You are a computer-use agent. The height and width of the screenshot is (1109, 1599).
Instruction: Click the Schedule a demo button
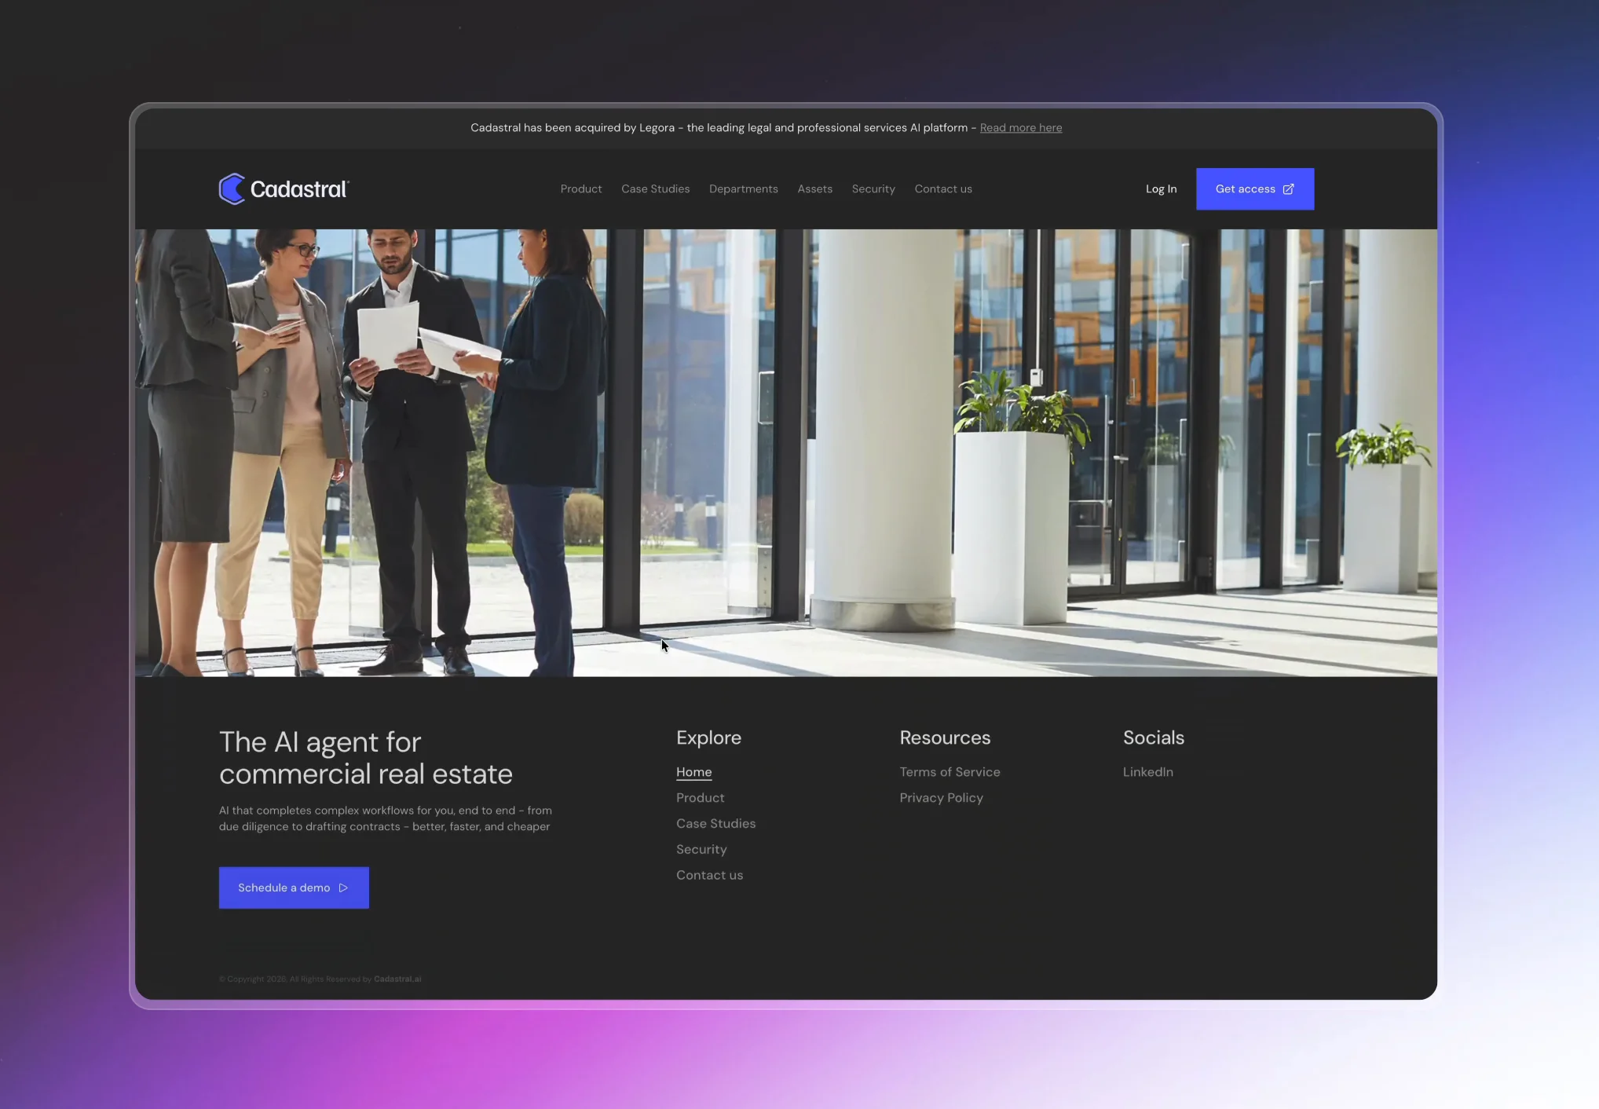pyautogui.click(x=294, y=888)
